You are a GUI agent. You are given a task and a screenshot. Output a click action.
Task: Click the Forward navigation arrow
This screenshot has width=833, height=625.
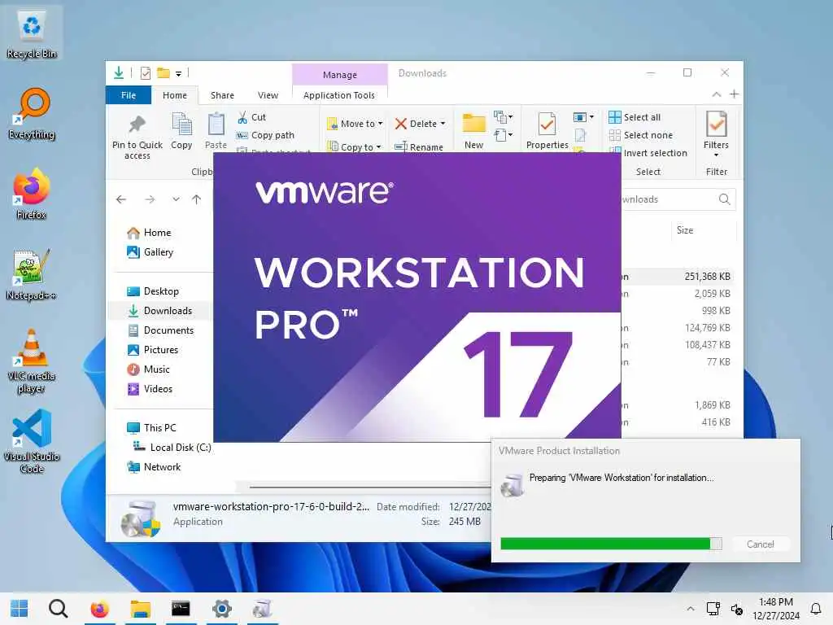(150, 199)
